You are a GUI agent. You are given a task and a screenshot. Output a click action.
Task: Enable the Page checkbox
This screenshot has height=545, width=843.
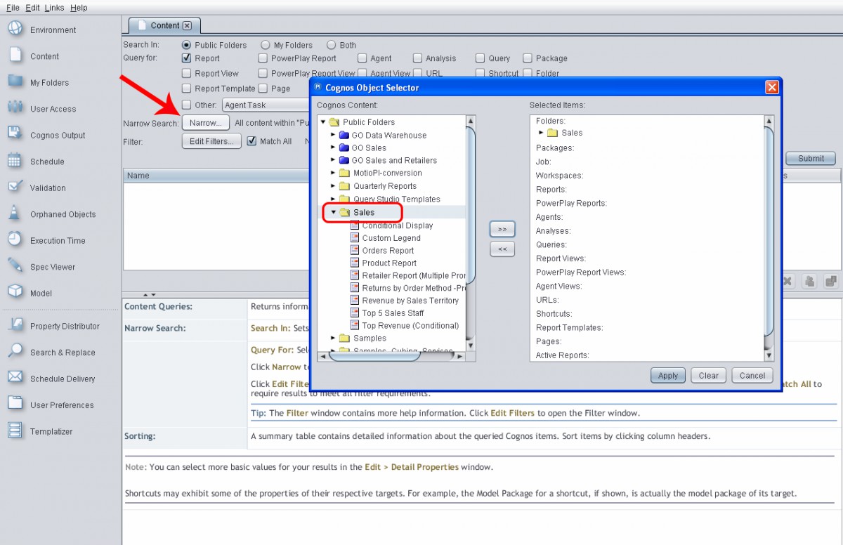point(263,88)
